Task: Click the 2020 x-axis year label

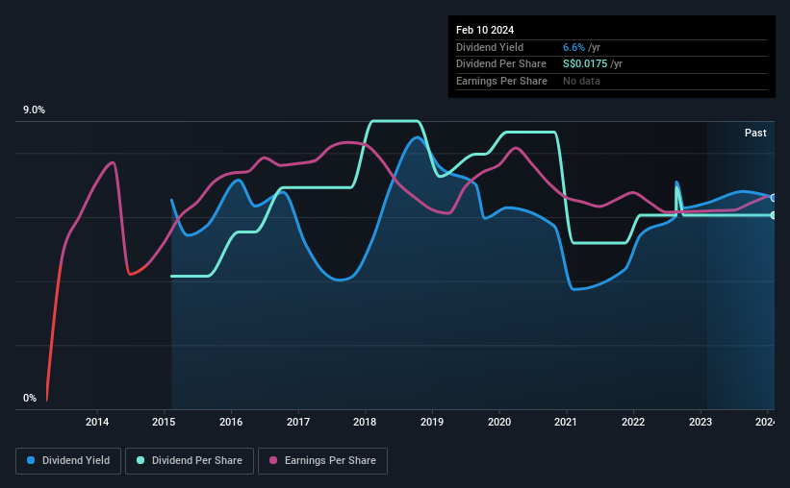Action: [x=499, y=422]
